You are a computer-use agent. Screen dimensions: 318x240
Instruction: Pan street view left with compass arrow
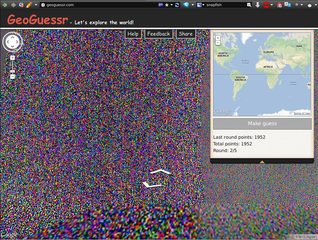[x=8, y=42]
